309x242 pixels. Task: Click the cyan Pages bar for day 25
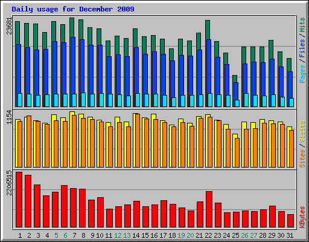pos(237,103)
